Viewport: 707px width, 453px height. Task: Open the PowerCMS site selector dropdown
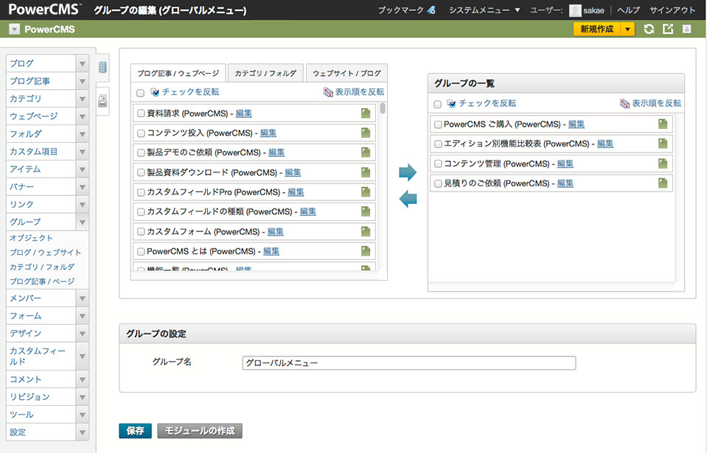(15, 29)
